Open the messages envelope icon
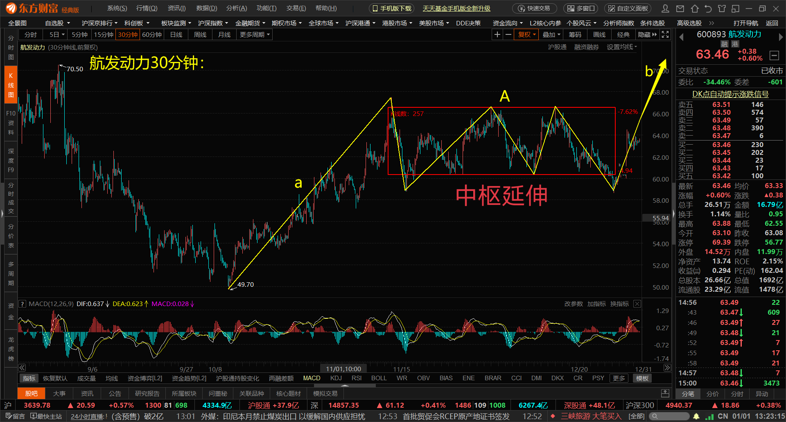Image resolution: width=786 pixels, height=422 pixels. tap(680, 8)
